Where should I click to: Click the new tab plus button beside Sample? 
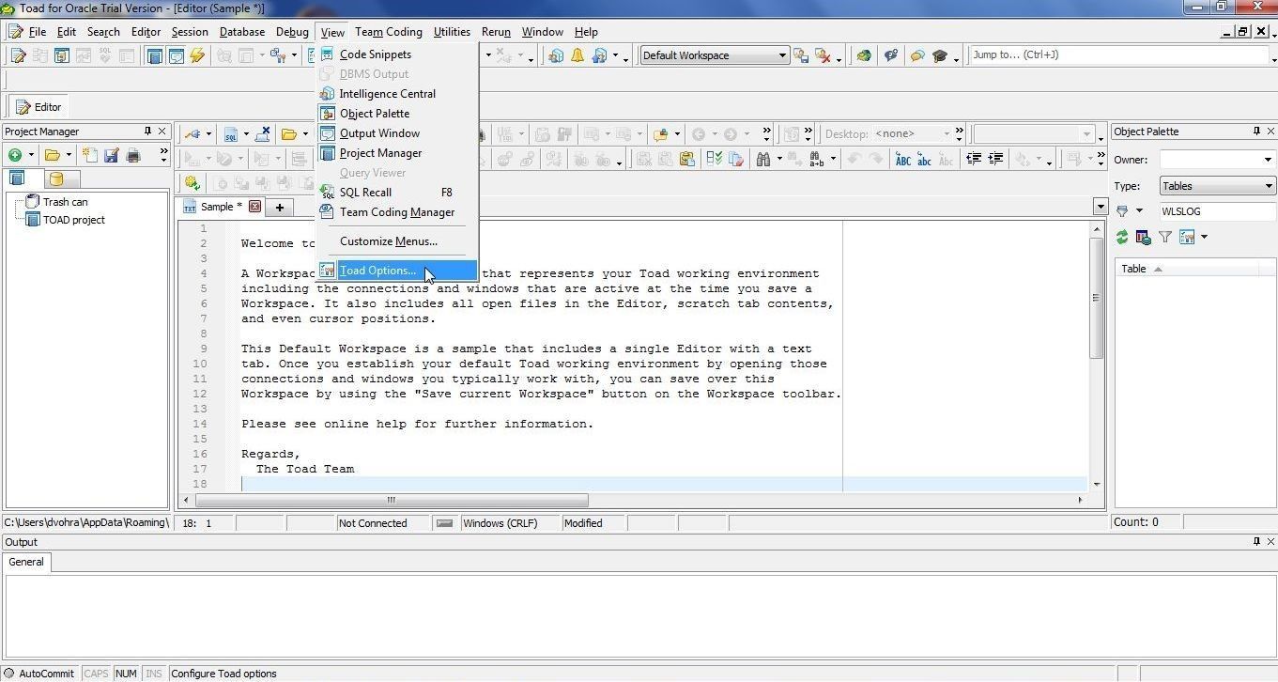point(279,207)
